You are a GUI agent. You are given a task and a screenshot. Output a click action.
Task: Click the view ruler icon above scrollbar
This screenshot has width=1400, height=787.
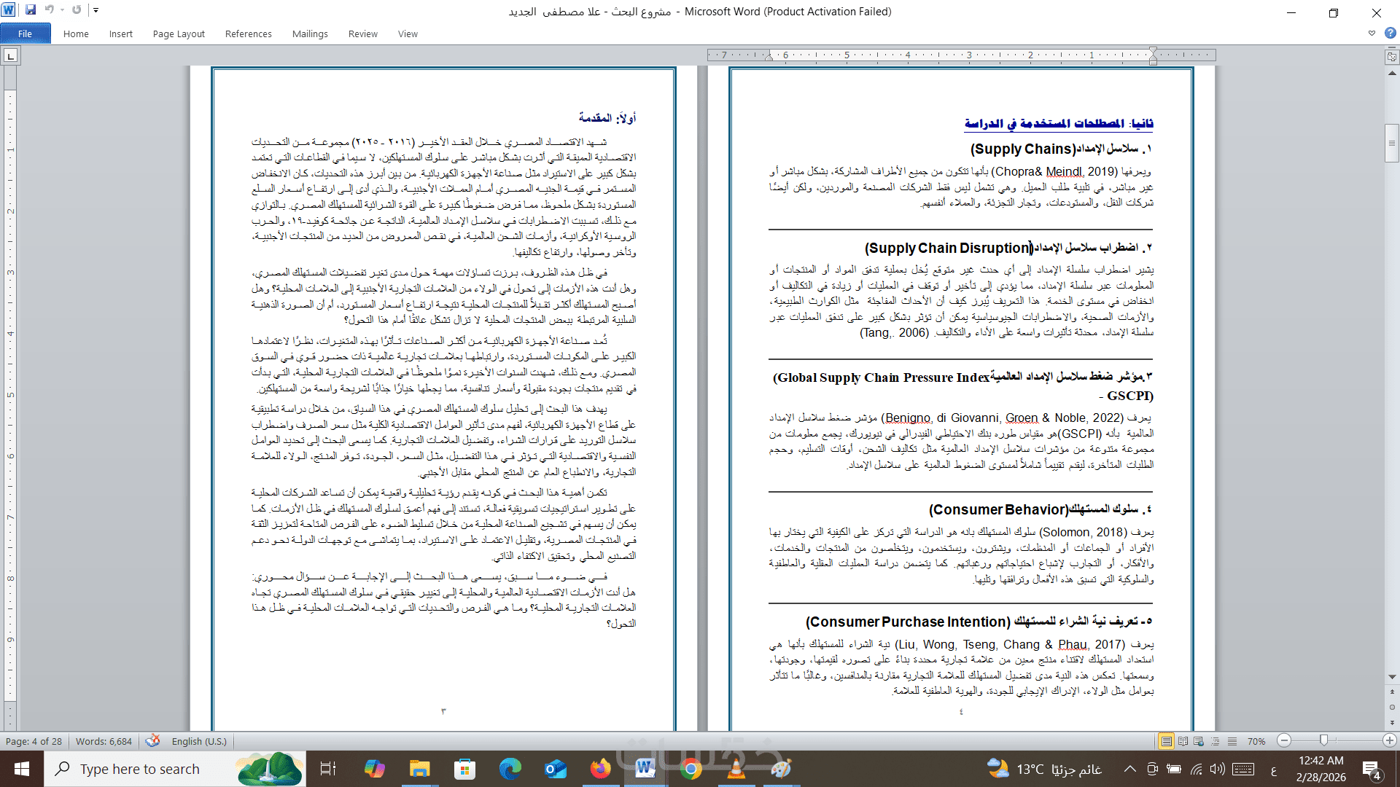pos(1391,56)
